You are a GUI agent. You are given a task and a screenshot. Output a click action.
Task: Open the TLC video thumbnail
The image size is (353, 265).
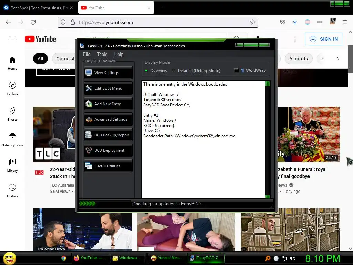click(54, 134)
